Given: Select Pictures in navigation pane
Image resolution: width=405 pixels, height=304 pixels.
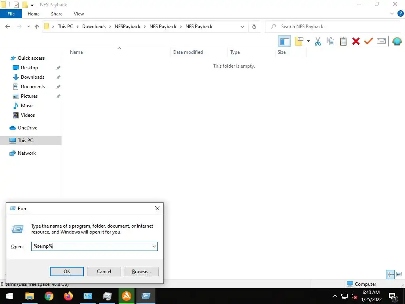Looking at the screenshot, I should tap(29, 96).
